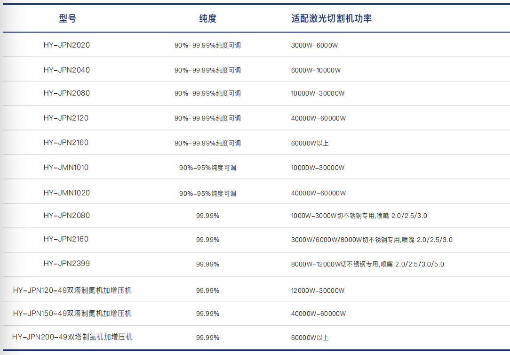Select the HY-JMN1010 model cell

(66, 167)
